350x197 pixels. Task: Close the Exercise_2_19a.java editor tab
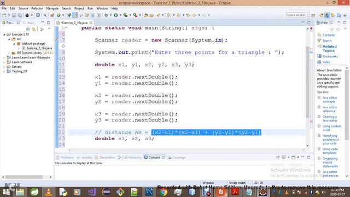point(91,23)
